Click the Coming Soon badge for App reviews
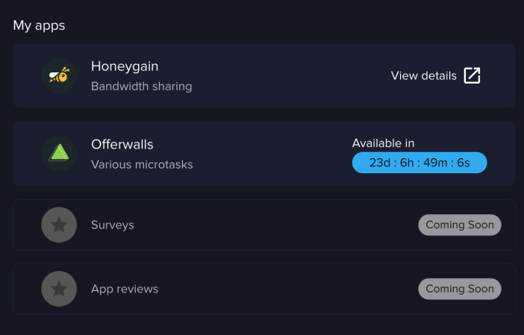This screenshot has width=524, height=335. click(460, 289)
